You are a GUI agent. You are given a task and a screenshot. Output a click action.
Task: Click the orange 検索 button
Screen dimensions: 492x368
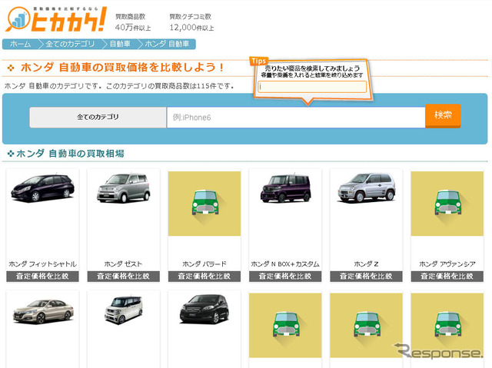click(x=443, y=115)
